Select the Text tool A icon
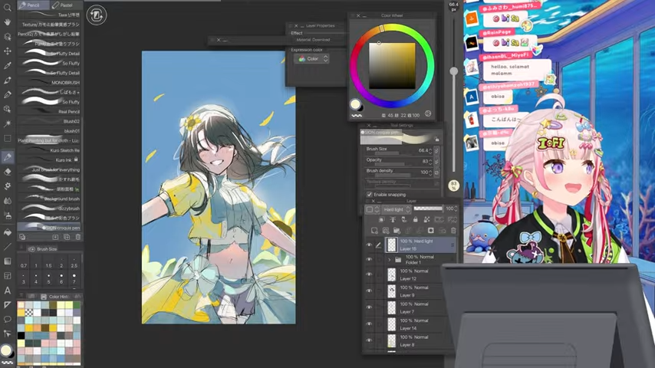The width and height of the screenshot is (655, 368). tap(7, 291)
